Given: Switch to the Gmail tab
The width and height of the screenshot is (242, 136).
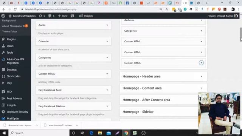Looking at the screenshot, I should tap(177, 3).
